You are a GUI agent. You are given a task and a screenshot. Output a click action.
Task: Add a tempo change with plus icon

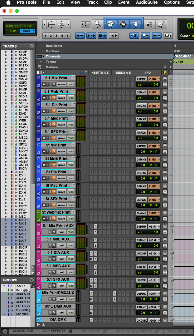(170, 62)
